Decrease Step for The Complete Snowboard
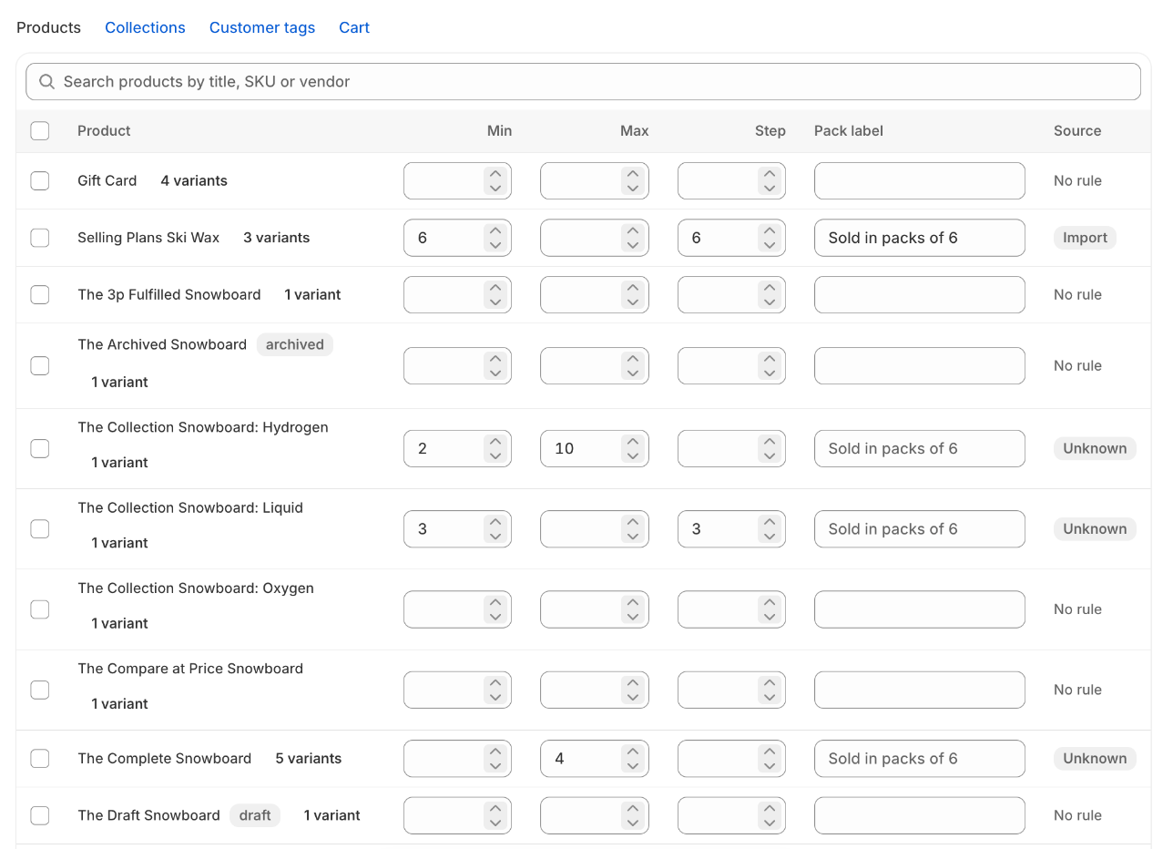This screenshot has width=1173, height=849. click(x=770, y=765)
